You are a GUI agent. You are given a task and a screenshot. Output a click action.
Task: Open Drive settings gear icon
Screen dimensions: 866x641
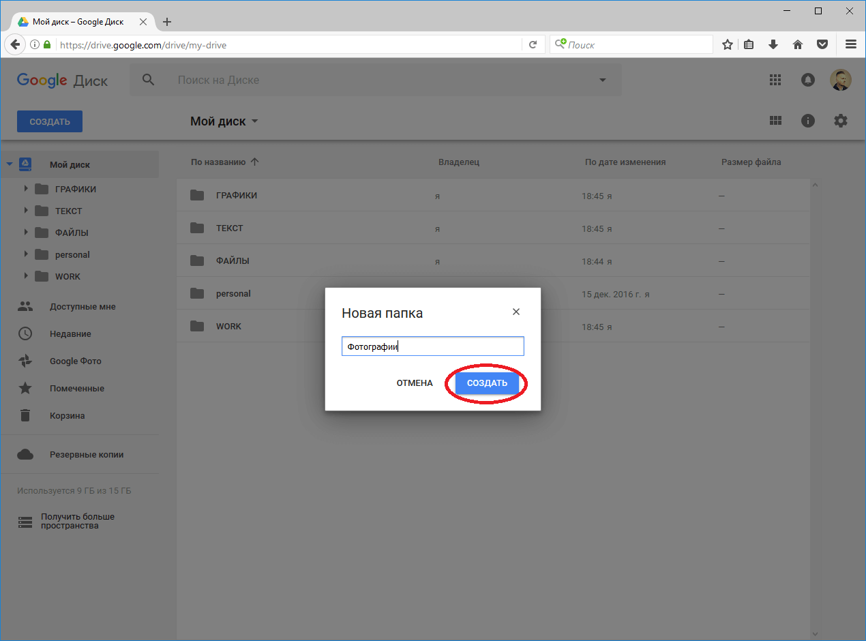pos(841,121)
